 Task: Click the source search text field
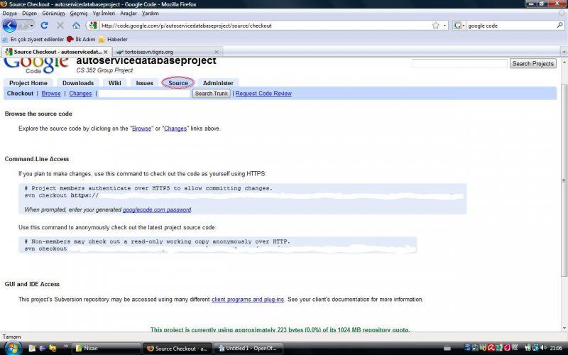pyautogui.click(x=145, y=94)
